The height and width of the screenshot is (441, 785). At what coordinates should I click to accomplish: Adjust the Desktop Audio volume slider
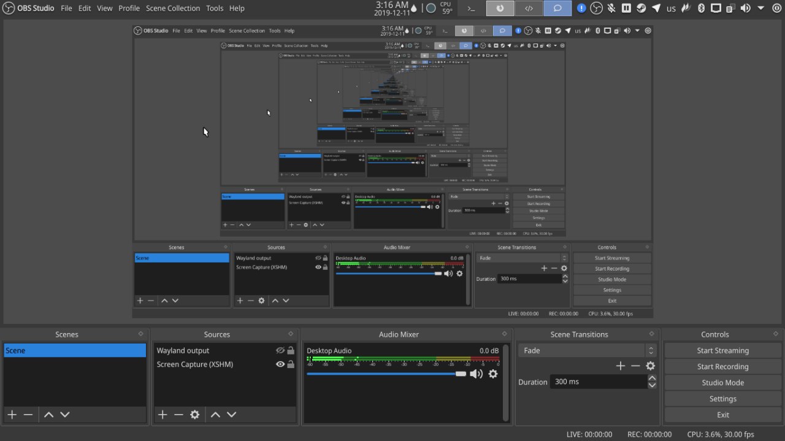click(x=386, y=374)
